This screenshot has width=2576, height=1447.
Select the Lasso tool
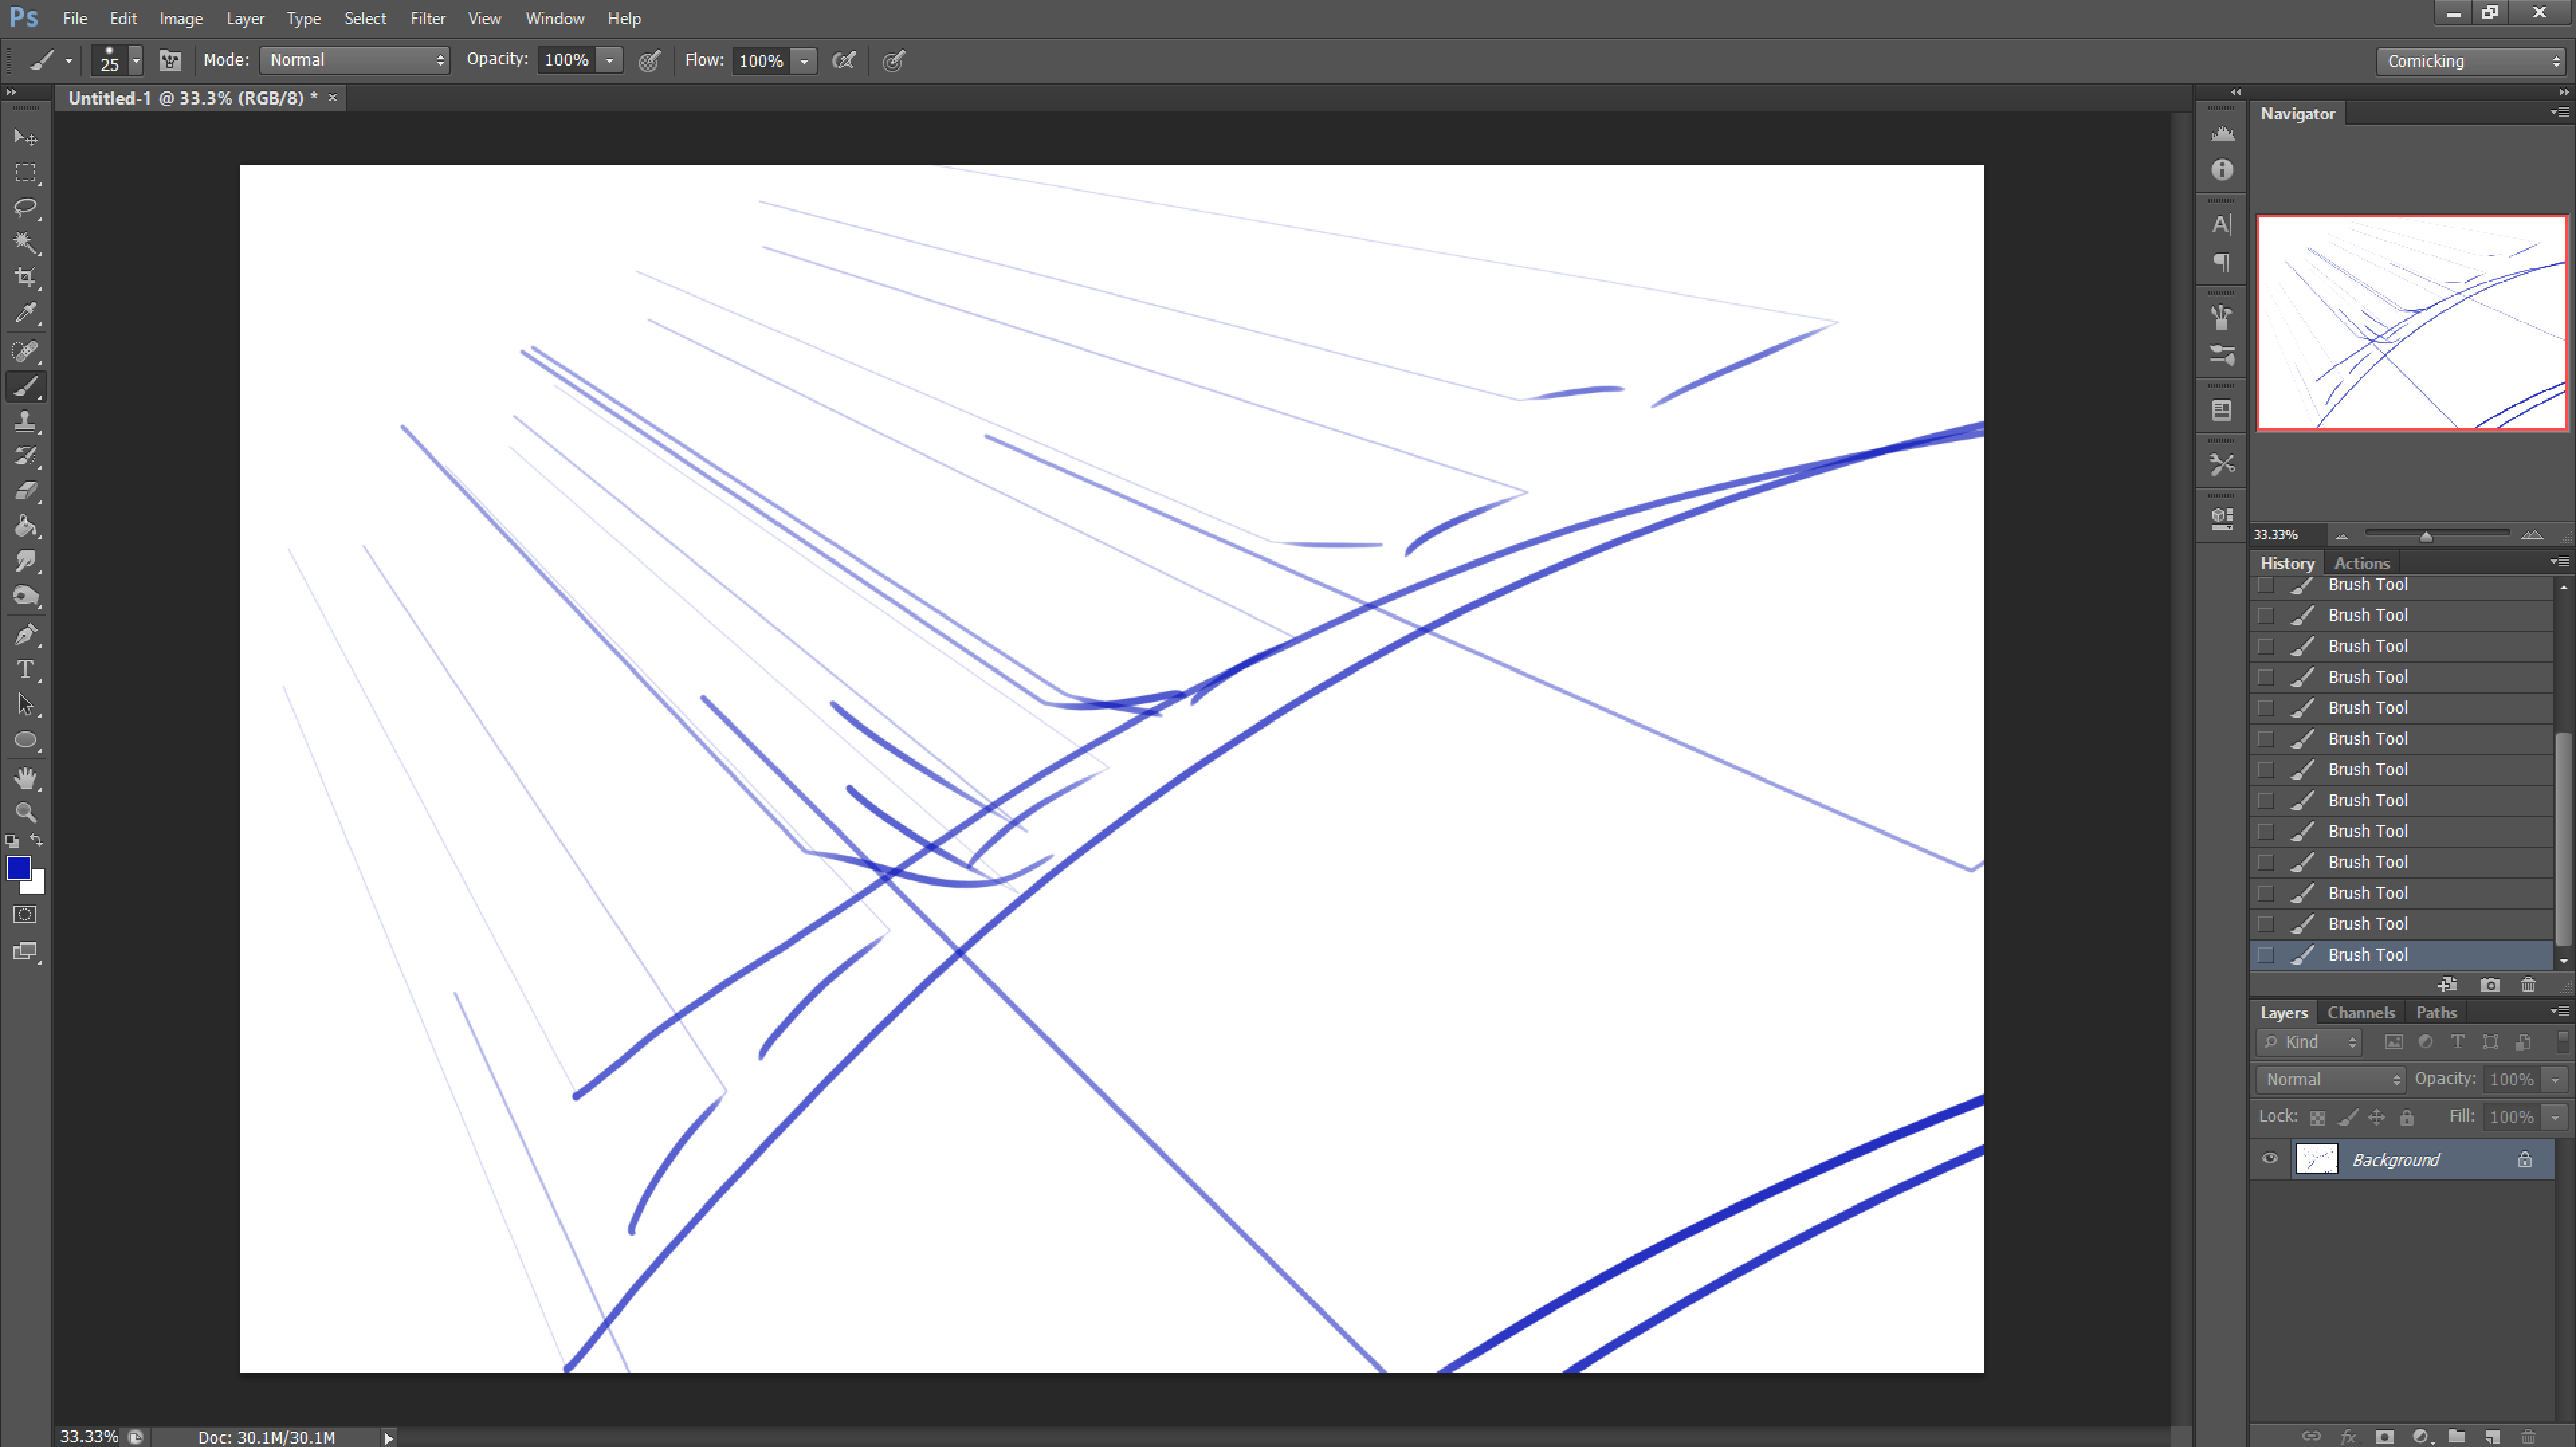[x=26, y=208]
